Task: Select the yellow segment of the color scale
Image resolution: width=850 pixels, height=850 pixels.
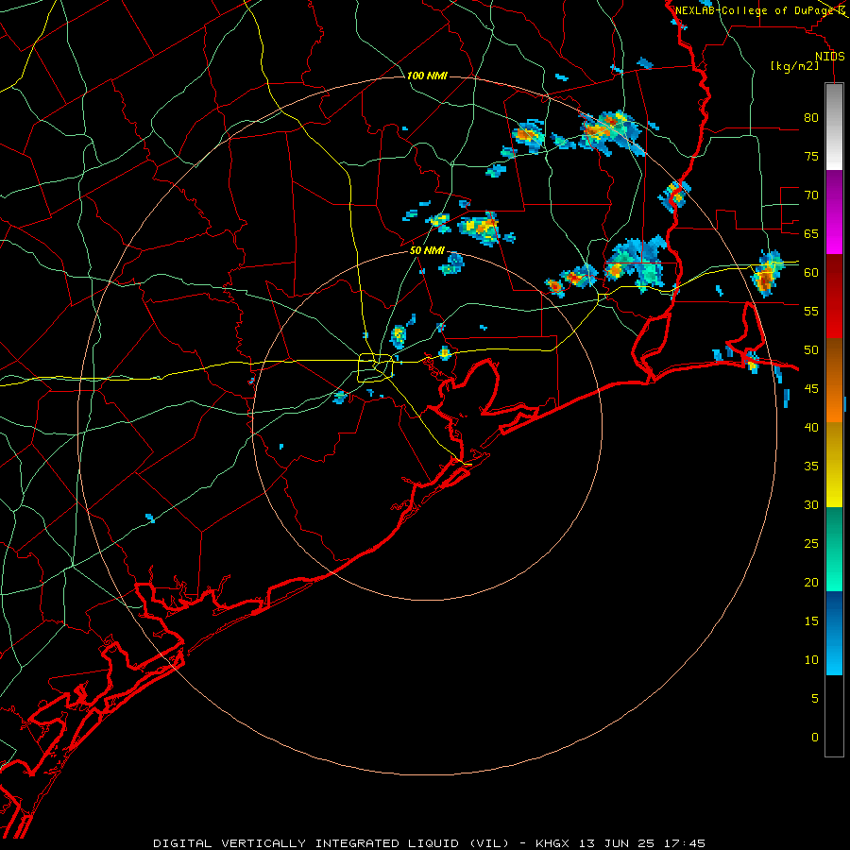Action: (834, 465)
